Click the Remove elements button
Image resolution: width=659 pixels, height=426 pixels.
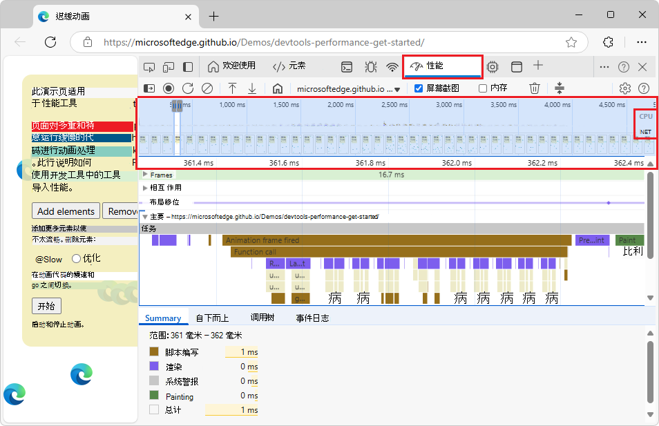pos(120,211)
